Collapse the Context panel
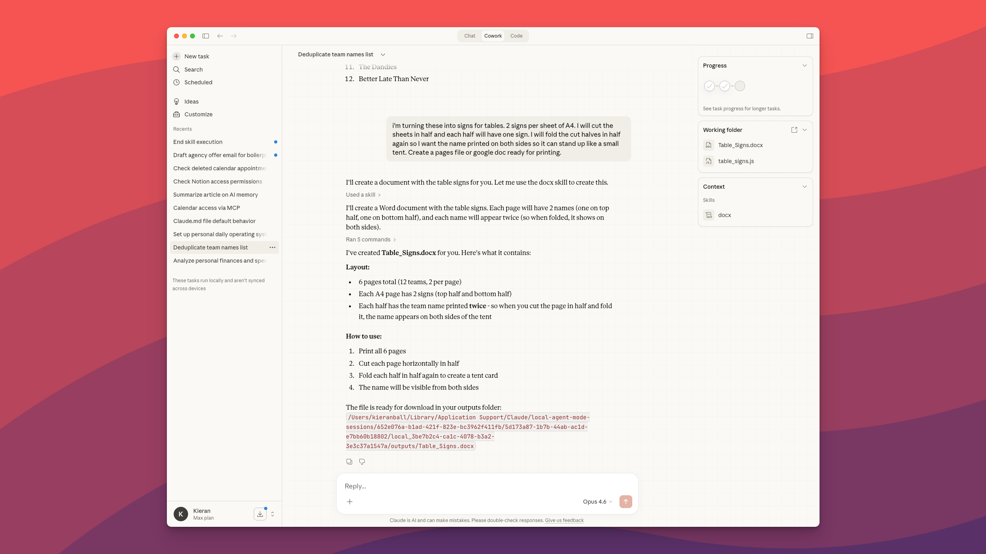The image size is (986, 554). (x=805, y=187)
